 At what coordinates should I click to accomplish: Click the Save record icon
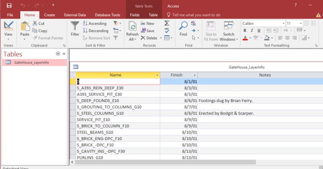147,31
